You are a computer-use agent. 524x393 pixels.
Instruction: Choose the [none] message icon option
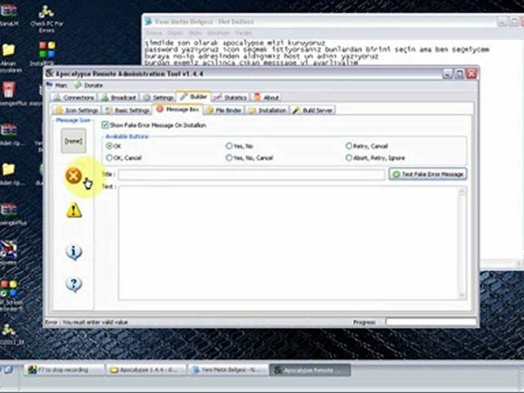click(x=73, y=141)
